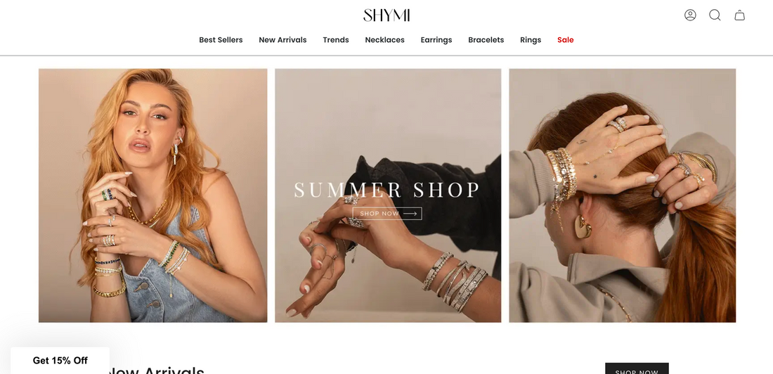
Task: Click the Get 15% Off popup tab
Action: click(60, 361)
